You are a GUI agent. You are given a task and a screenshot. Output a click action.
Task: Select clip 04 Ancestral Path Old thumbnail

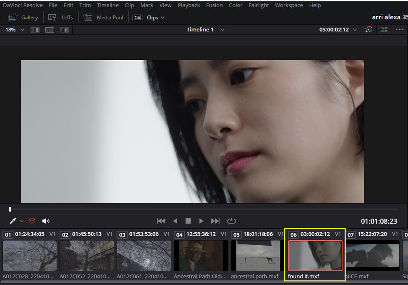201,256
